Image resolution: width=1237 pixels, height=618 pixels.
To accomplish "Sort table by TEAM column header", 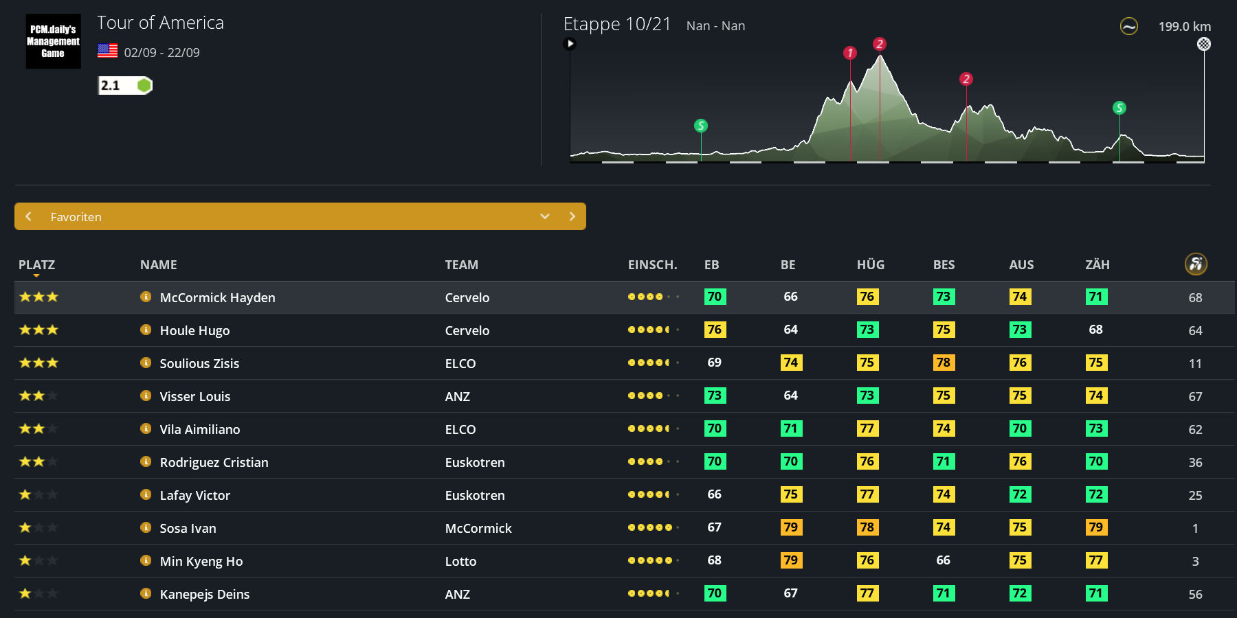I will [461, 265].
